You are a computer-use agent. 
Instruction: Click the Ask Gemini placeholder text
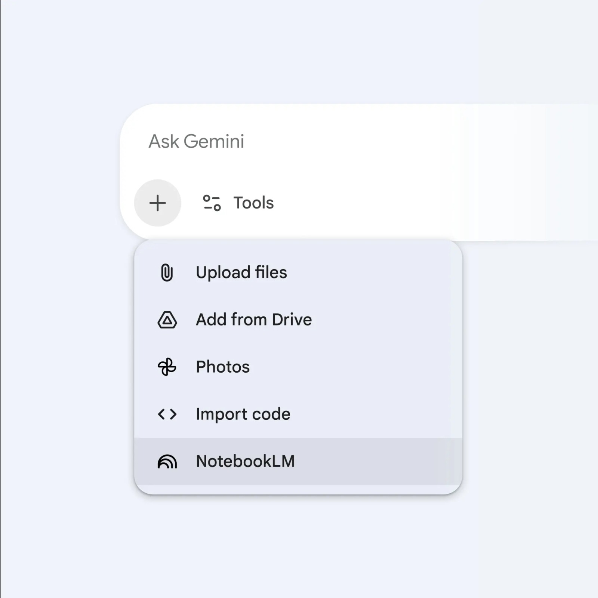197,141
